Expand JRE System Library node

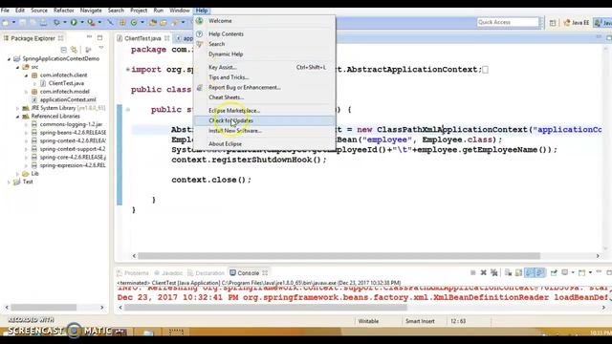(17, 108)
